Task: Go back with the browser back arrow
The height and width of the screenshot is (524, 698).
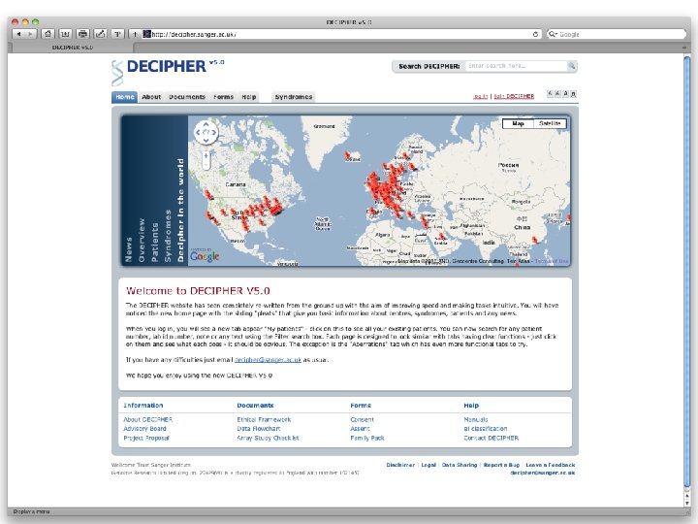Action: point(18,34)
